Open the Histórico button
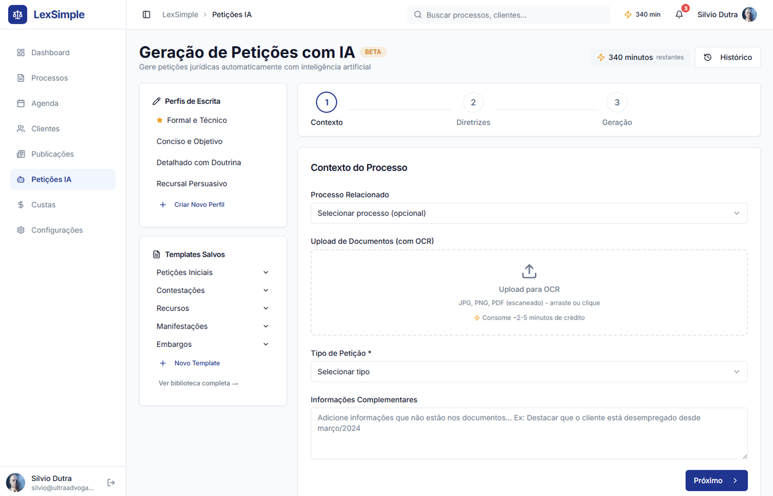 click(x=728, y=57)
